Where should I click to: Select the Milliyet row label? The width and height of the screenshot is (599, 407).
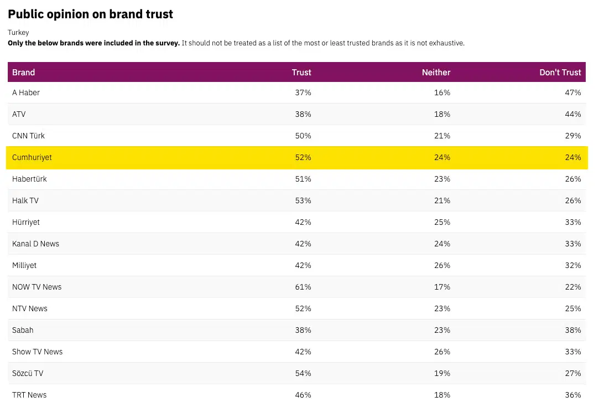click(24, 265)
